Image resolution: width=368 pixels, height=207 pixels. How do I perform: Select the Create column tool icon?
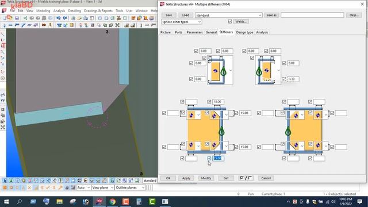click(4, 25)
